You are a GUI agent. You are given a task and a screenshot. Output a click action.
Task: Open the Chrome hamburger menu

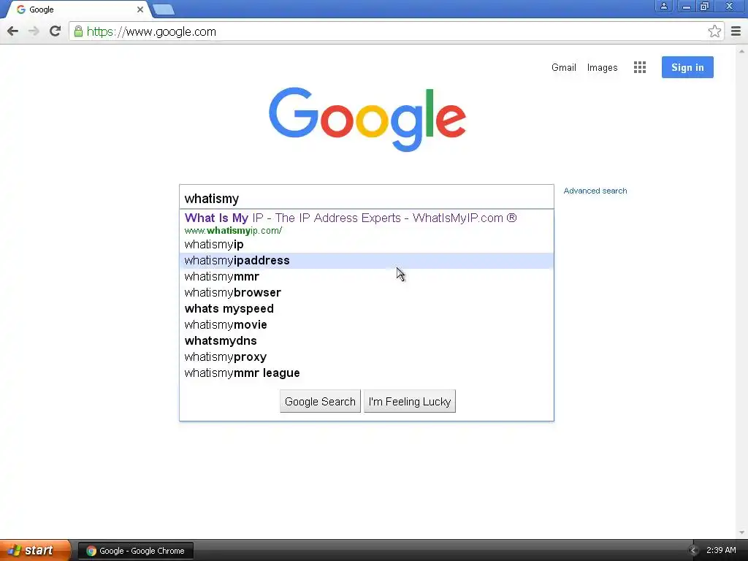736,31
